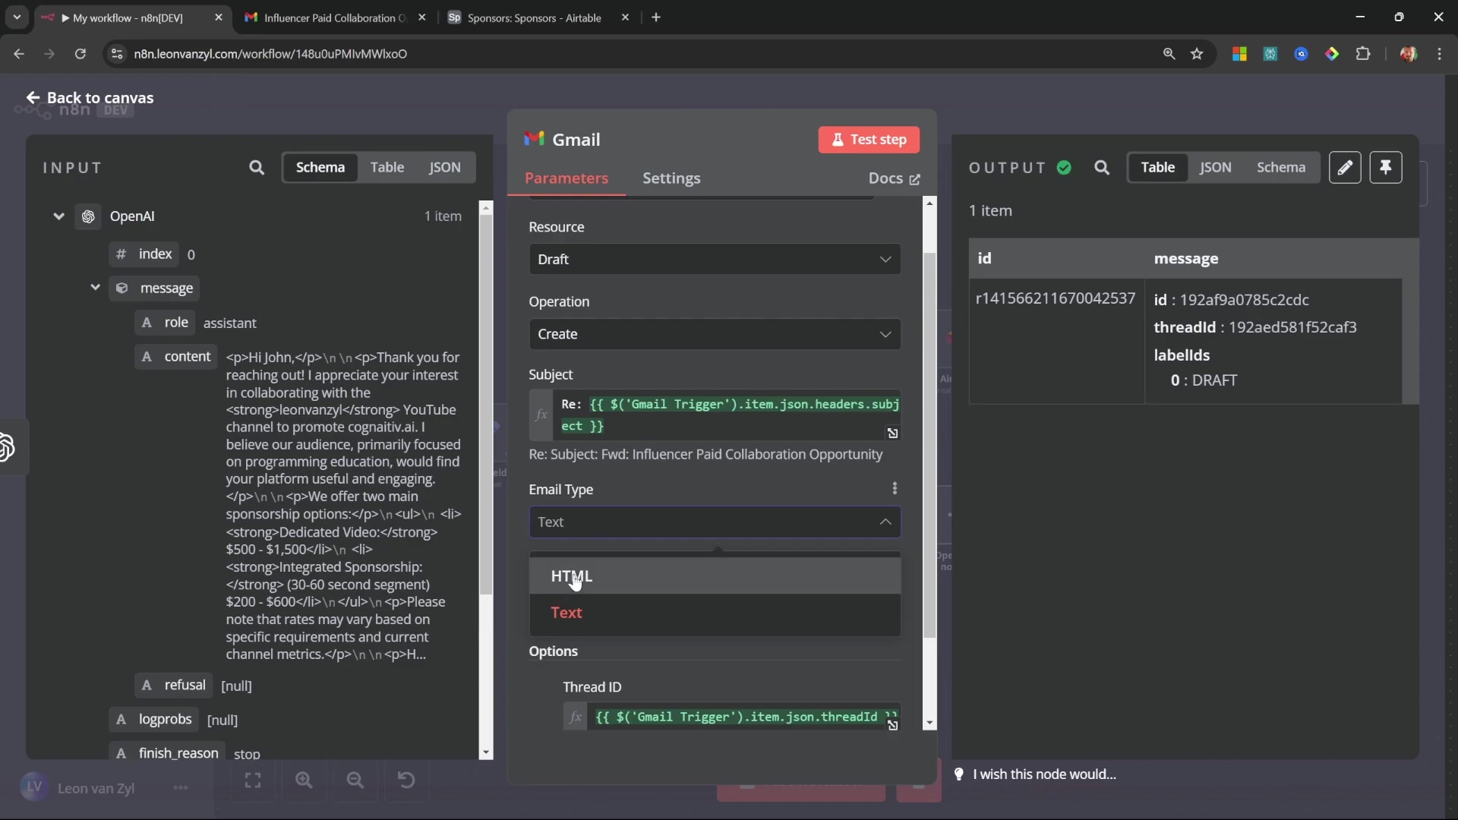Switch input view to JSON
This screenshot has width=1458, height=820.
coord(445,168)
